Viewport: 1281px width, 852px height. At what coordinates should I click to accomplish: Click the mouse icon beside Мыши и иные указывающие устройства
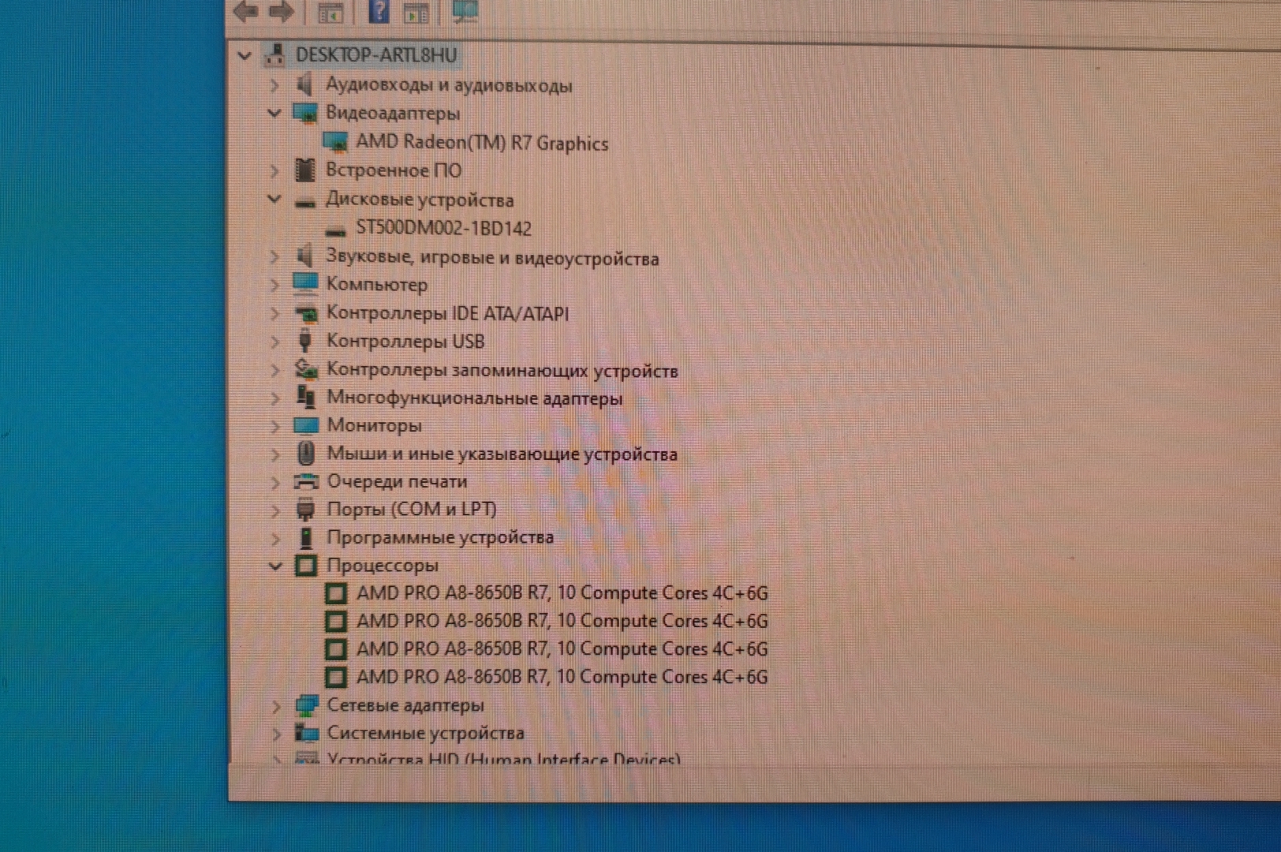[x=306, y=453]
